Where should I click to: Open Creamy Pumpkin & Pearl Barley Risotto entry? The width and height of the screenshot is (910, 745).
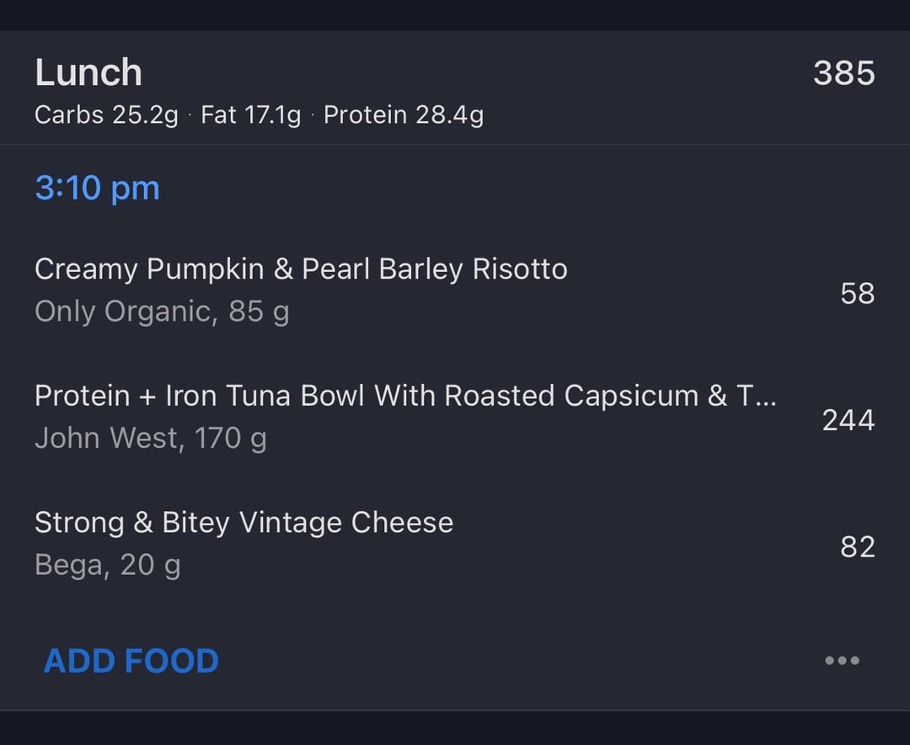(x=301, y=269)
